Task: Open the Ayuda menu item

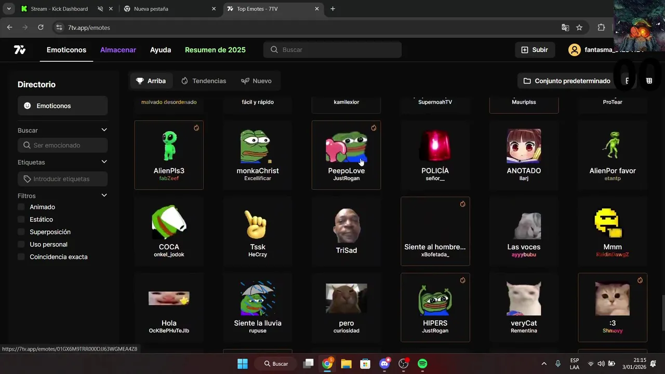Action: coord(161,50)
